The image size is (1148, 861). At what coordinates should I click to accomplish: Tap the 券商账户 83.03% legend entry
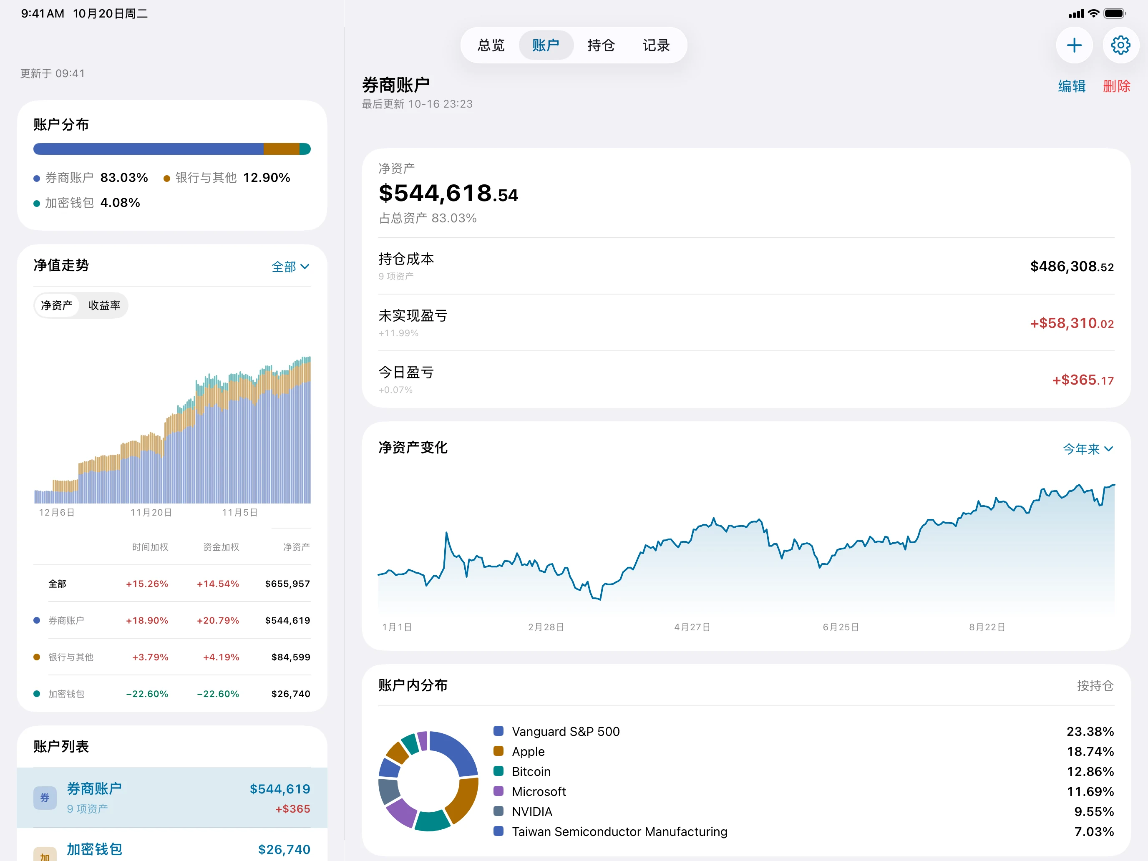pyautogui.click(x=91, y=177)
